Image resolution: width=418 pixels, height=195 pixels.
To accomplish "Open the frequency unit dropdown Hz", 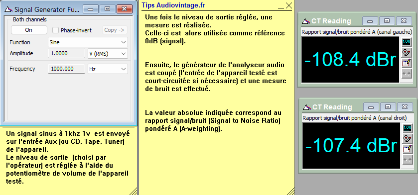I will click(108, 69).
